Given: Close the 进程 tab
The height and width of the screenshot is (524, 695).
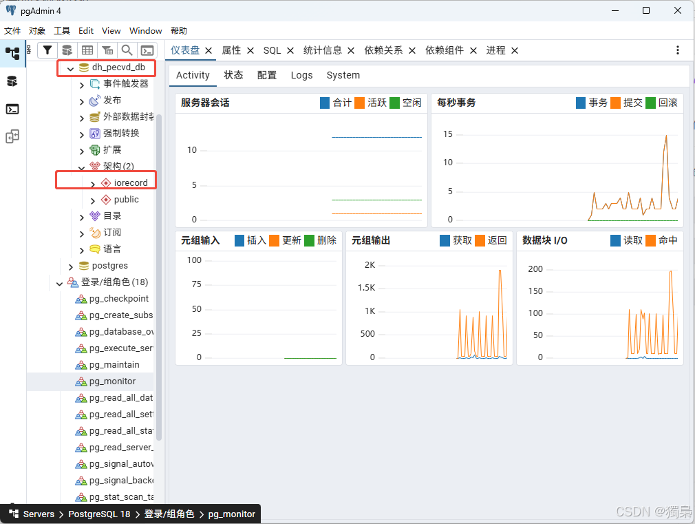Looking at the screenshot, I should pyautogui.click(x=515, y=50).
